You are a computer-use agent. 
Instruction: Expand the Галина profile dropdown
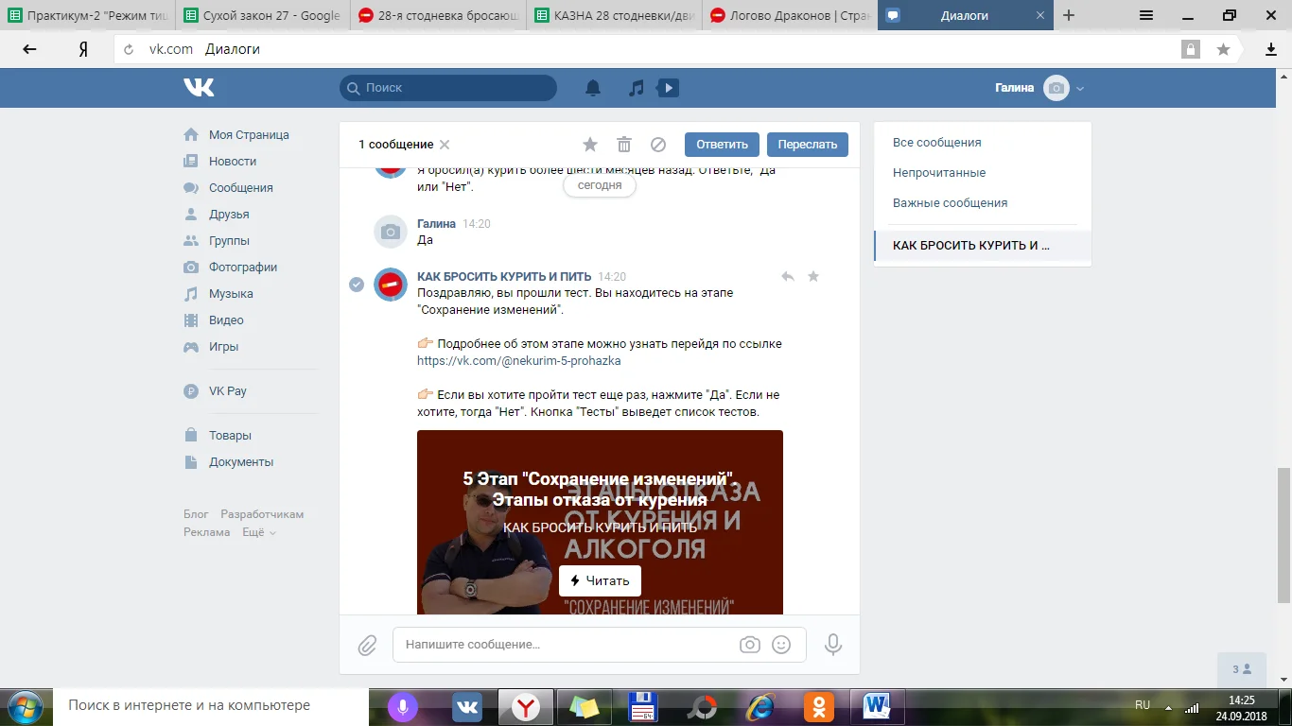click(1080, 89)
